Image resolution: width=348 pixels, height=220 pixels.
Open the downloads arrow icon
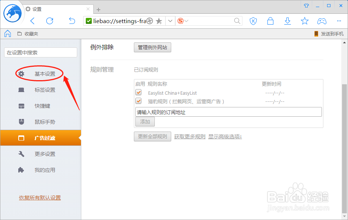point(288,21)
